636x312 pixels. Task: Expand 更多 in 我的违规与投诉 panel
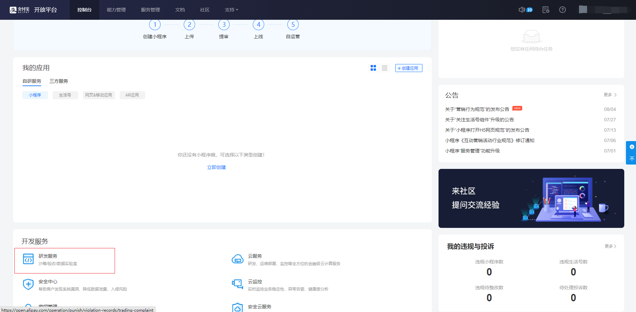click(x=610, y=246)
